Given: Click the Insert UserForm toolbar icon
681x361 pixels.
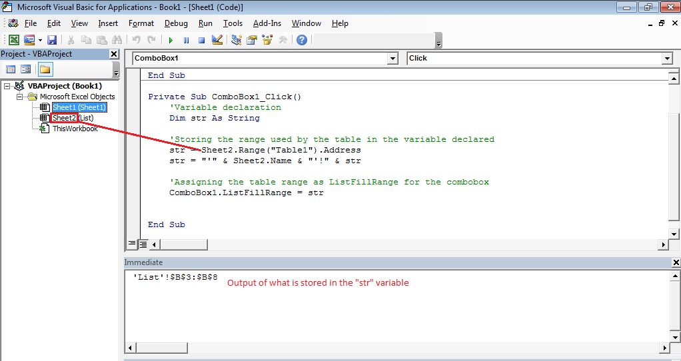Looking at the screenshot, I should click(29, 40).
